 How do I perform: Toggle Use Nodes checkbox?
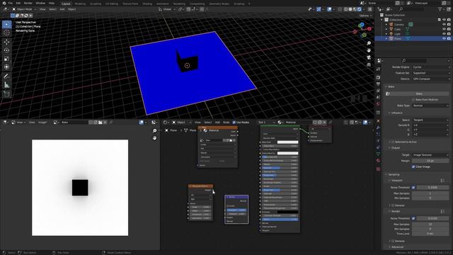[x=234, y=123]
